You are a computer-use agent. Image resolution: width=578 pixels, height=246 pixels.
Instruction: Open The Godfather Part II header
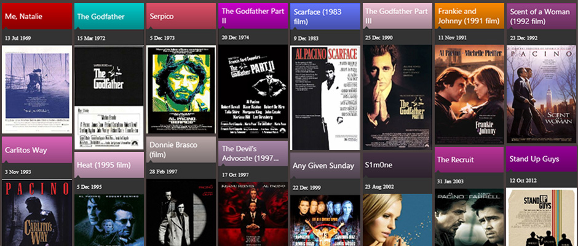pyautogui.click(x=253, y=16)
